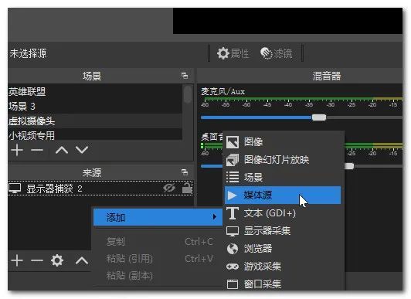The height and width of the screenshot is (299, 411).
Task: Select 显示器采集 monitor icon
Action: click(233, 231)
